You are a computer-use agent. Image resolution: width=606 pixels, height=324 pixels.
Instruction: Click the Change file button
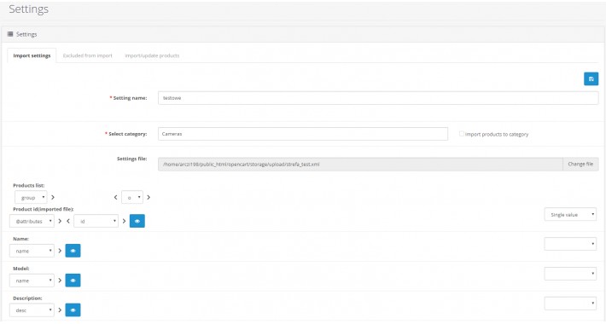tap(580, 164)
